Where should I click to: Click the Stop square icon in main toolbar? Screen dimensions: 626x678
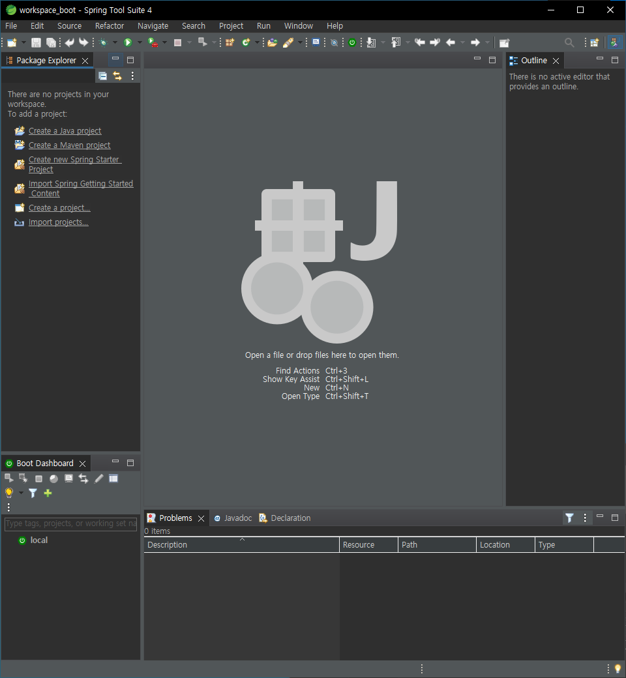[177, 42]
